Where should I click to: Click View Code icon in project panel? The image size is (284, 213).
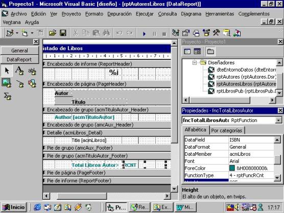click(x=187, y=52)
